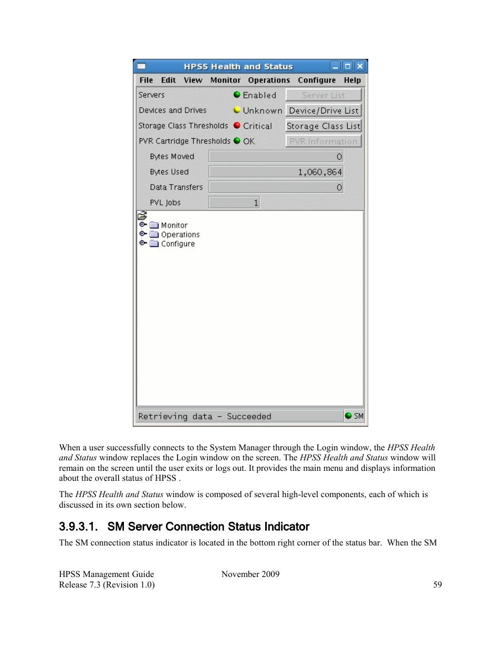Minimize the HPSS Health and Status window
501x649 pixels.
pos(335,66)
